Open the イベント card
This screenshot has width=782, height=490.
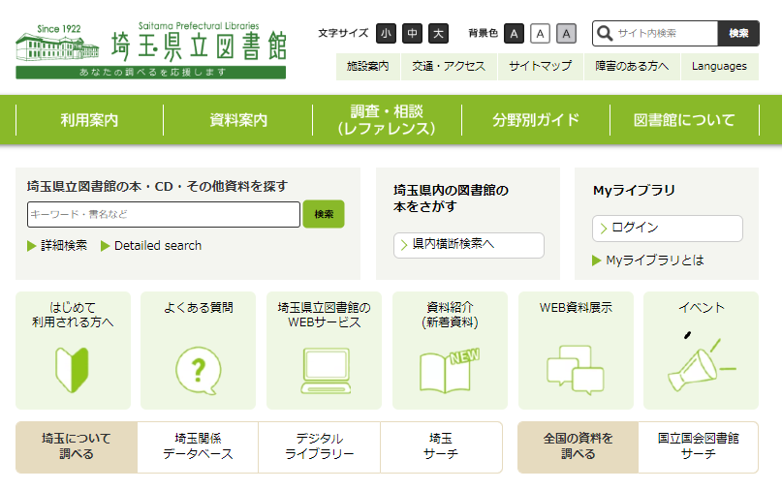click(702, 351)
